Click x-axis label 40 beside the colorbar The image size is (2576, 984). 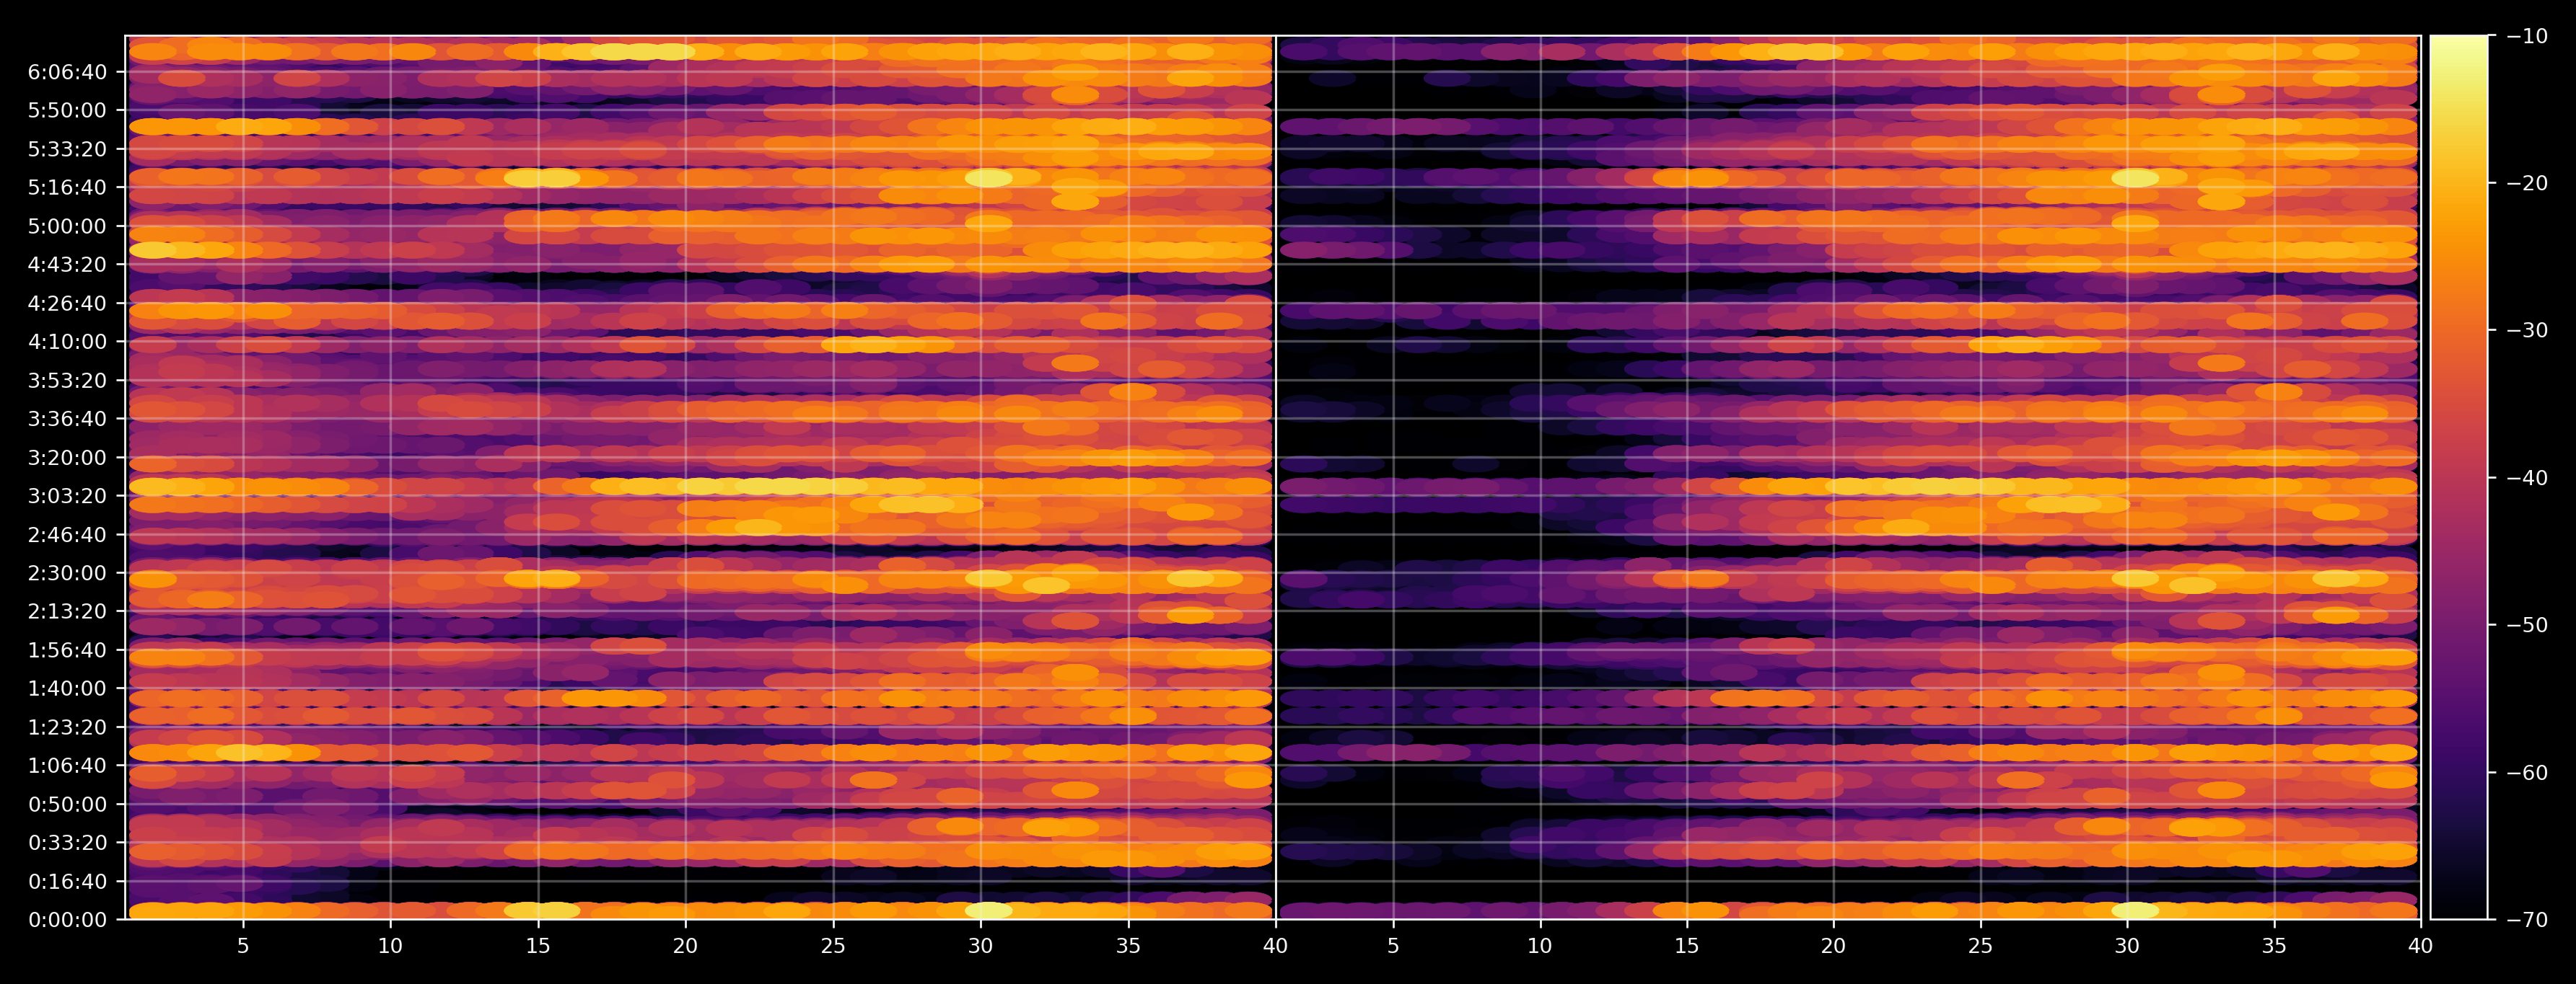[2420, 946]
